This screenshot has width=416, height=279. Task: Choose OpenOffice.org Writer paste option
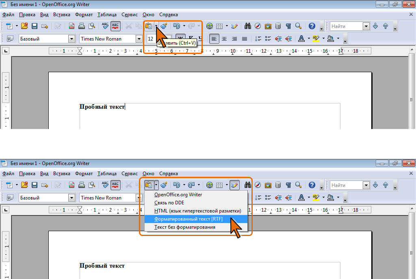[x=196, y=195]
